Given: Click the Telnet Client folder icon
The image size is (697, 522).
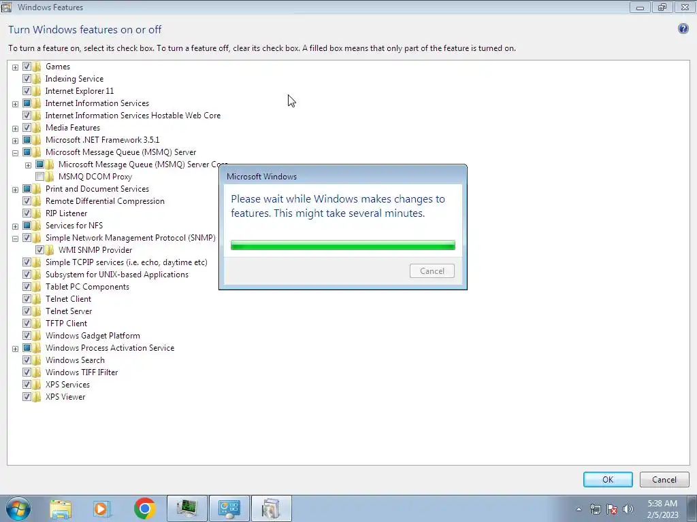Looking at the screenshot, I should (x=37, y=299).
